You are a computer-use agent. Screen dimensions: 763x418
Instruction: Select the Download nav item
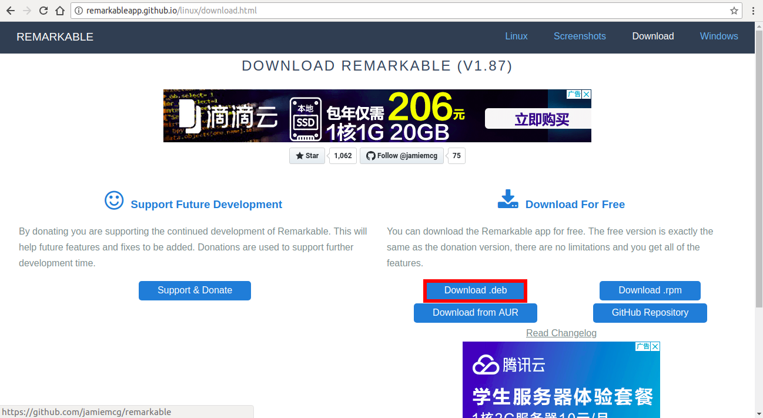(652, 36)
